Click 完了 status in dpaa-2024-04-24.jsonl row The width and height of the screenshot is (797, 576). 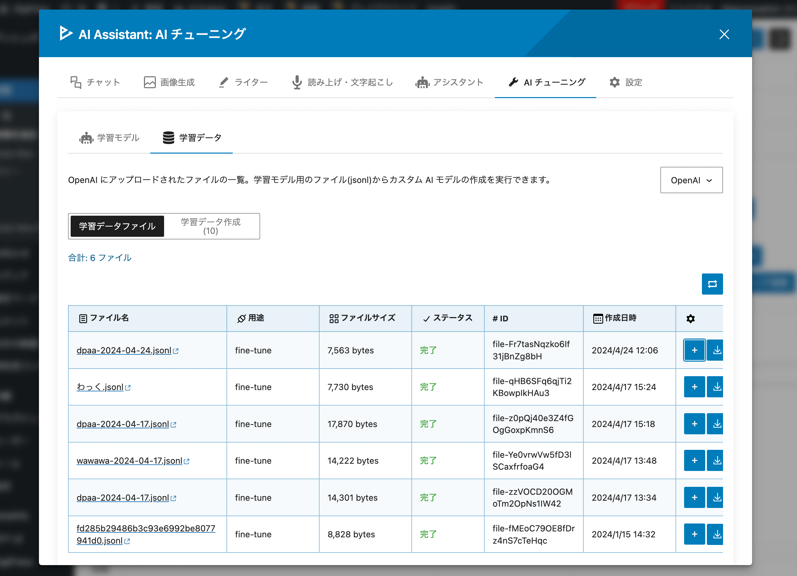tap(428, 350)
